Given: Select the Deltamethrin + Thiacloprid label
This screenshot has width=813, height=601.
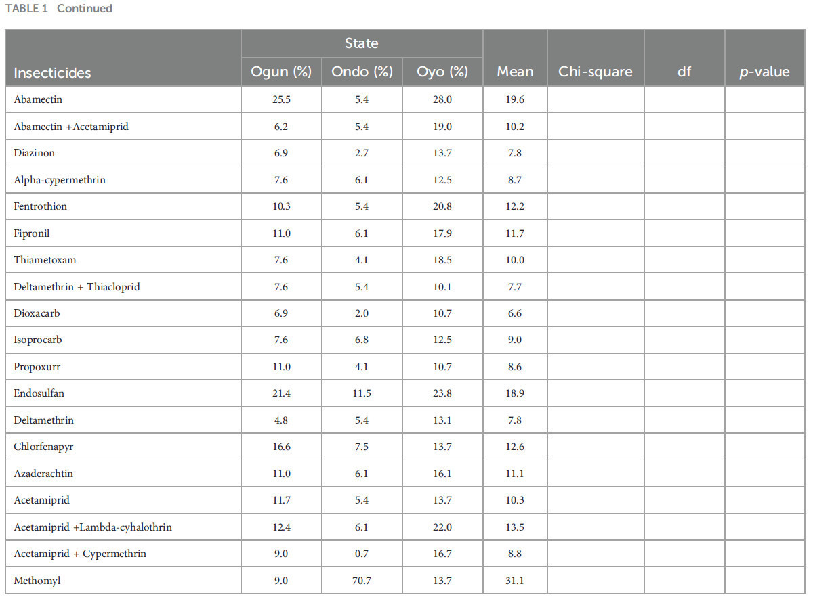Looking at the screenshot, I should point(77,287).
